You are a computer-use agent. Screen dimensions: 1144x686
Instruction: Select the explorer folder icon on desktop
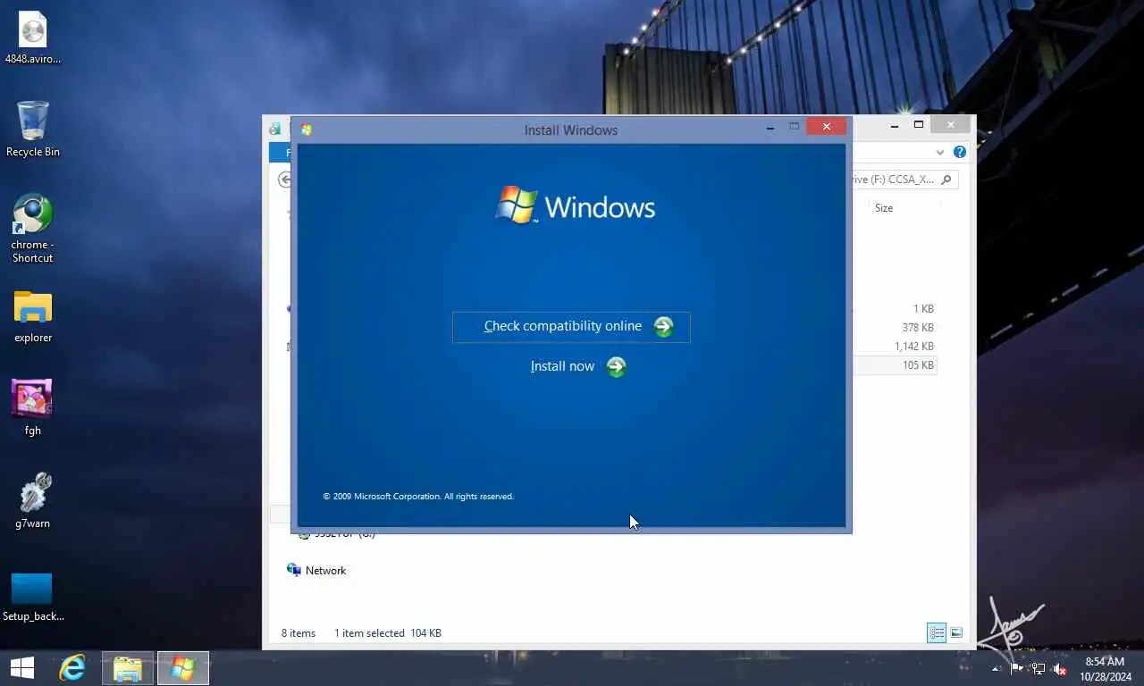click(x=33, y=316)
